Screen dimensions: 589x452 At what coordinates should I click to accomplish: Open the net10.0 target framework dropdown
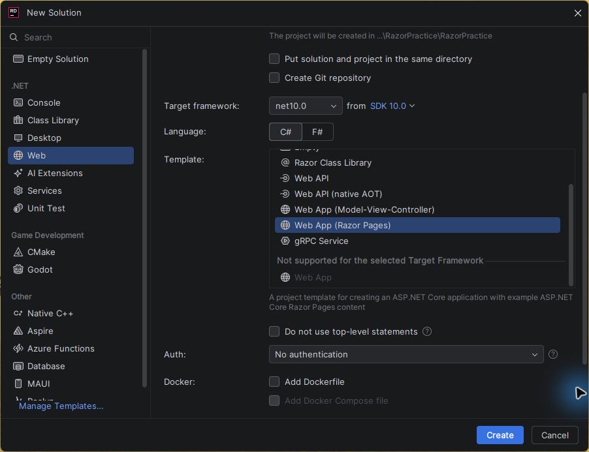click(306, 106)
